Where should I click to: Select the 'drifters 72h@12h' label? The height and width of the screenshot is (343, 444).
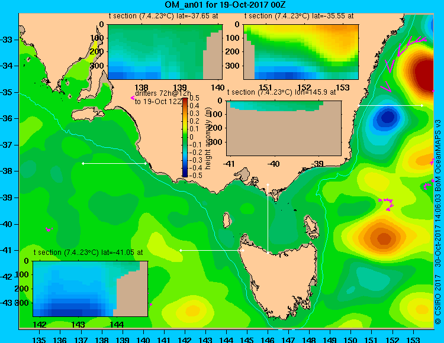pos(163,93)
